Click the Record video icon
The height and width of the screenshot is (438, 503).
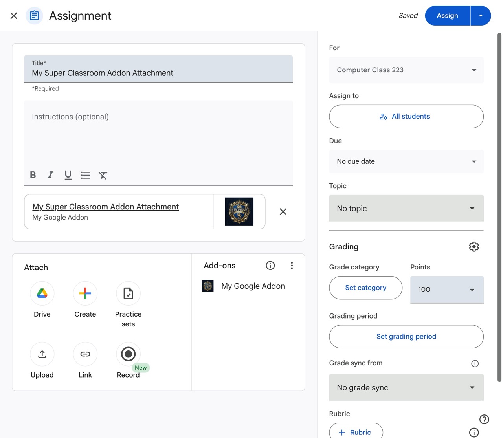[128, 354]
